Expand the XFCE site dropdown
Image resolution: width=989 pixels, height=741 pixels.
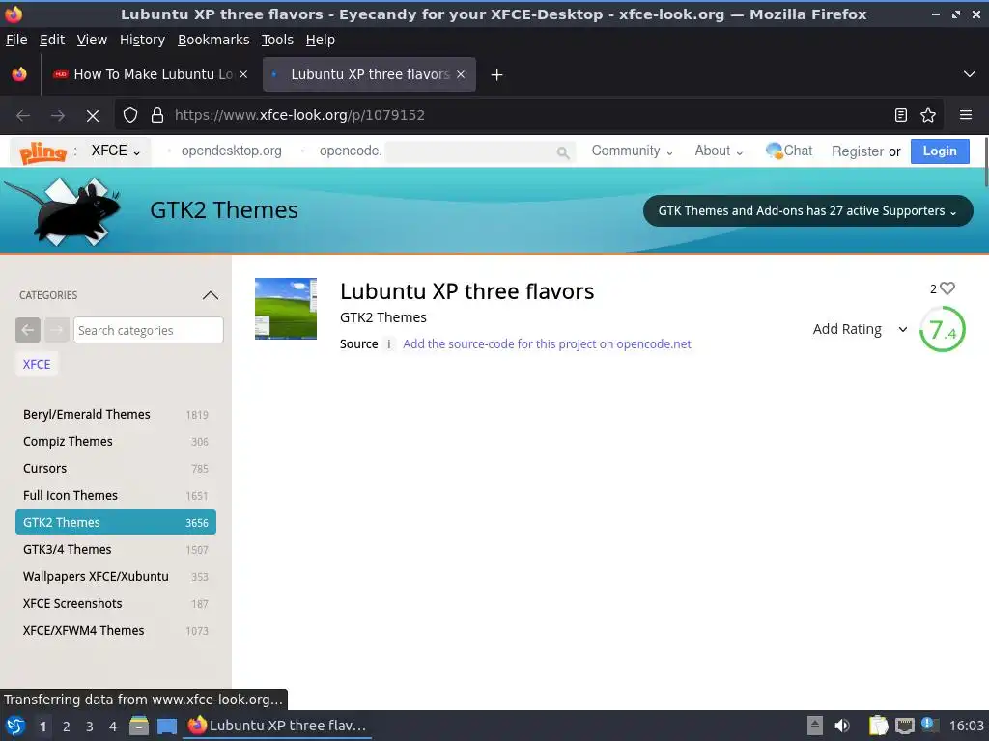point(116,151)
